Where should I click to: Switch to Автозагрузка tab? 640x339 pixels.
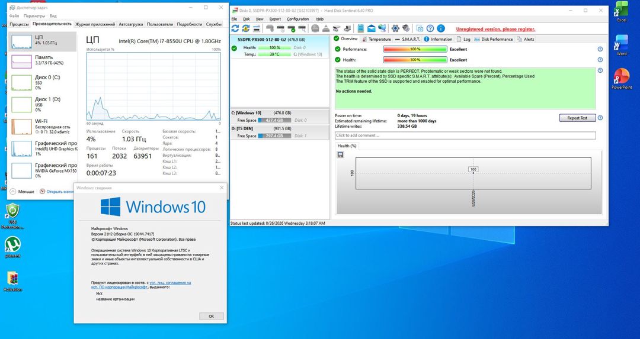point(131,24)
